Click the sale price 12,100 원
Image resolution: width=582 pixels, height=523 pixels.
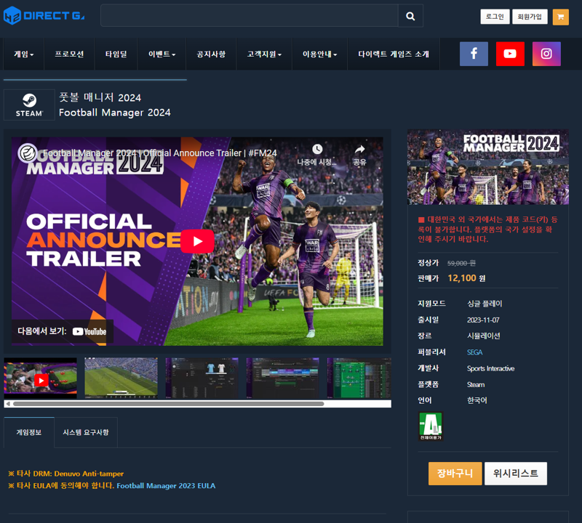(x=466, y=278)
